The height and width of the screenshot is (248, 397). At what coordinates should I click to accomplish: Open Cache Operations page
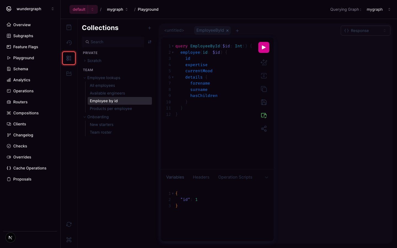point(30,168)
